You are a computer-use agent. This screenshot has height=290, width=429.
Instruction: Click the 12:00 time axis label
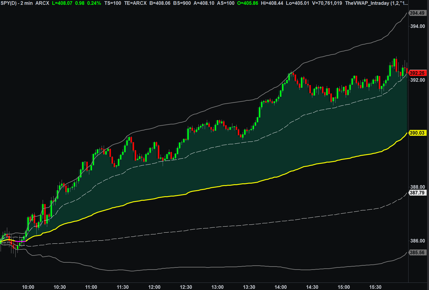[154, 287]
